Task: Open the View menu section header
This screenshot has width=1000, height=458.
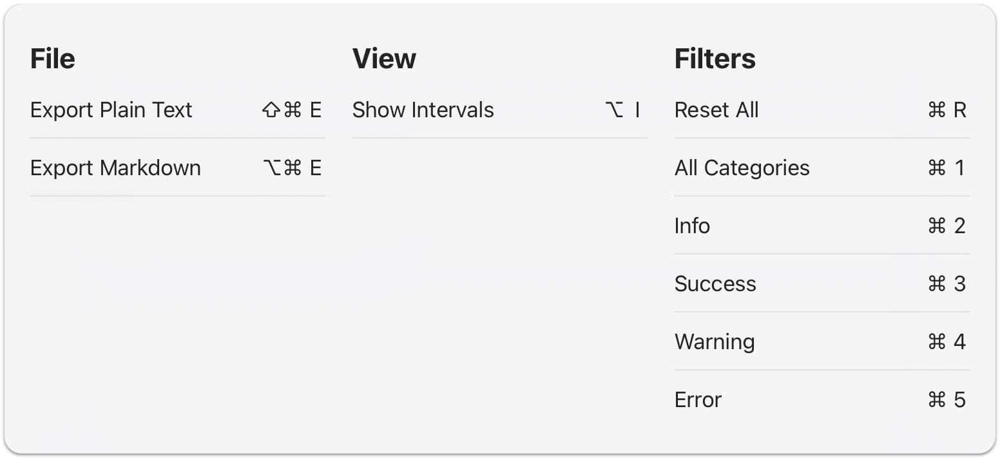Action: (385, 57)
